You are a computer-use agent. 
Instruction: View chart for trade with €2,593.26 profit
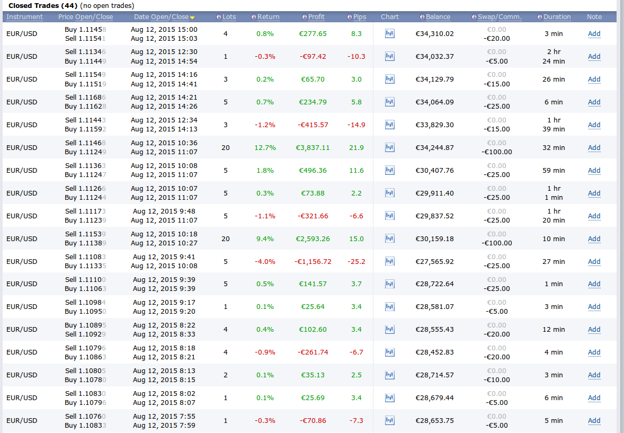coord(390,238)
